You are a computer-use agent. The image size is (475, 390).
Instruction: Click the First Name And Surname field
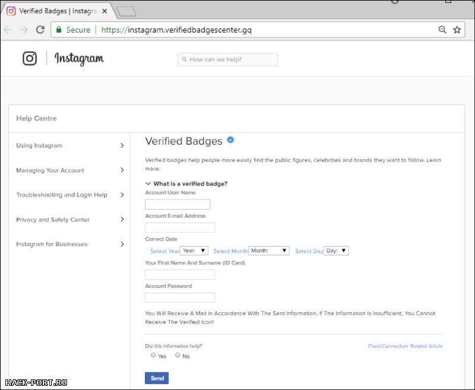tap(180, 275)
